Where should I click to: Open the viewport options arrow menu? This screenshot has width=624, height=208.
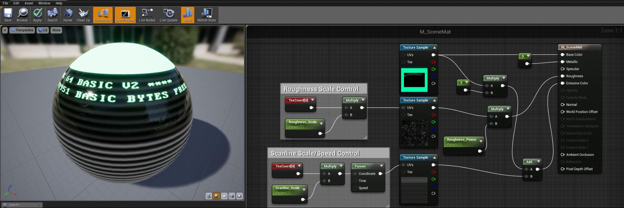tap(5, 30)
